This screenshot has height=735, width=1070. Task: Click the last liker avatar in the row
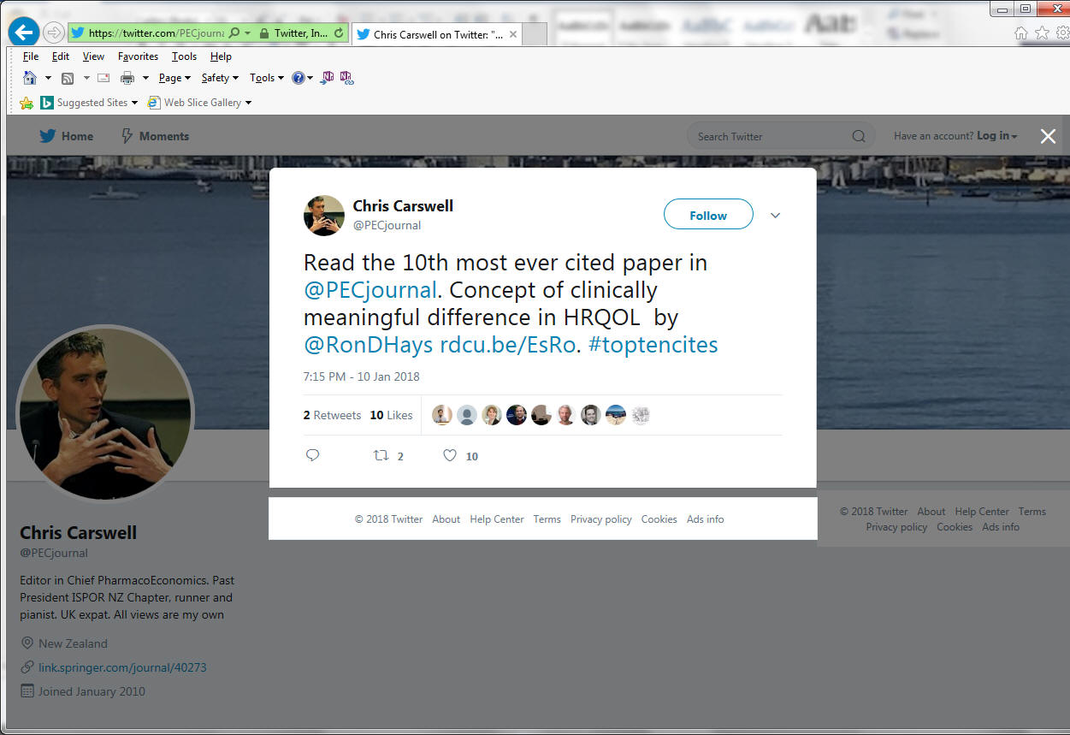tap(641, 415)
